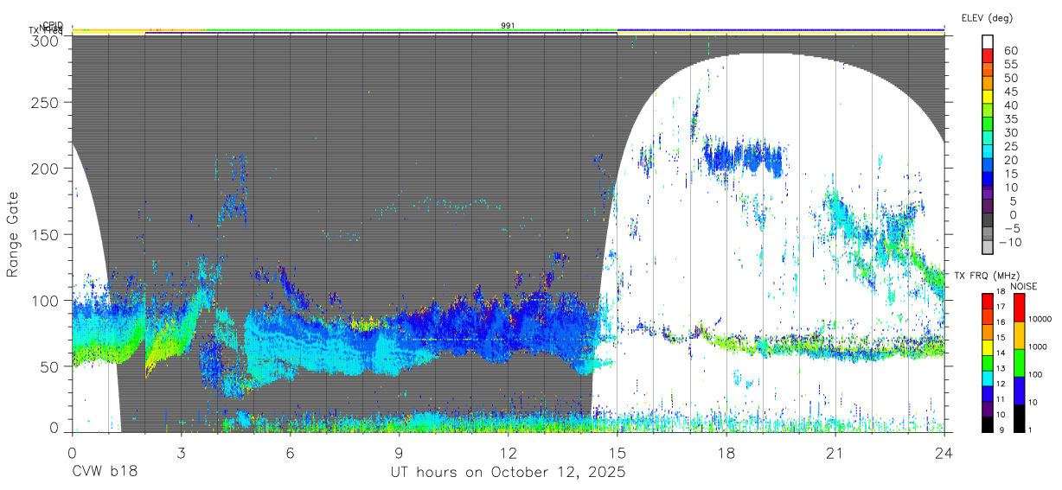Click the white top segment of elevation colorbar
The image size is (1062, 490).
(988, 42)
